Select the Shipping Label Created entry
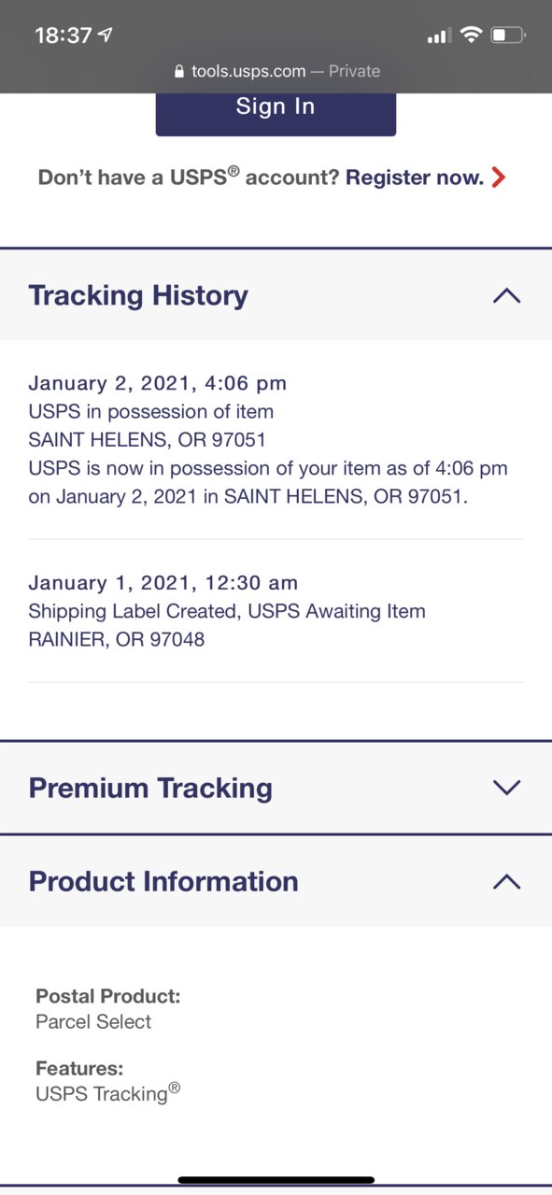 pos(276,611)
